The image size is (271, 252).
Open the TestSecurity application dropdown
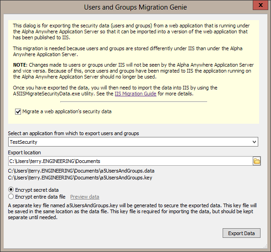[133, 142]
